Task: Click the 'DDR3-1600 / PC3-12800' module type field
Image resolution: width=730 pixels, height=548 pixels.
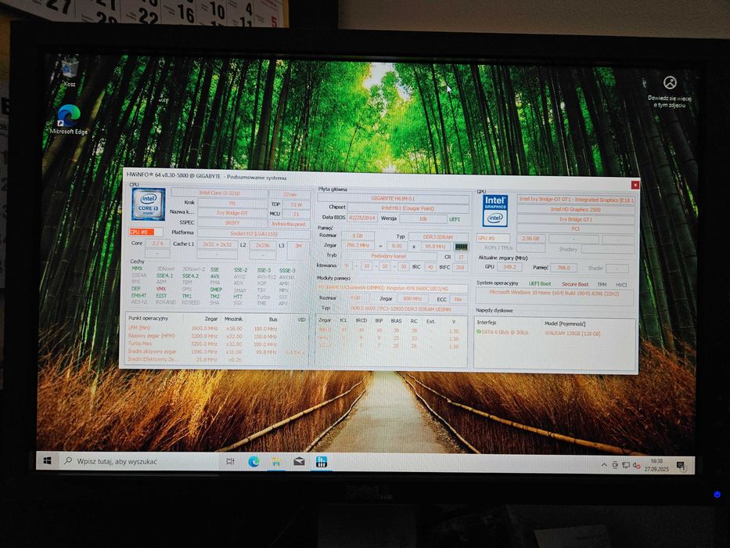Action: 401,309
